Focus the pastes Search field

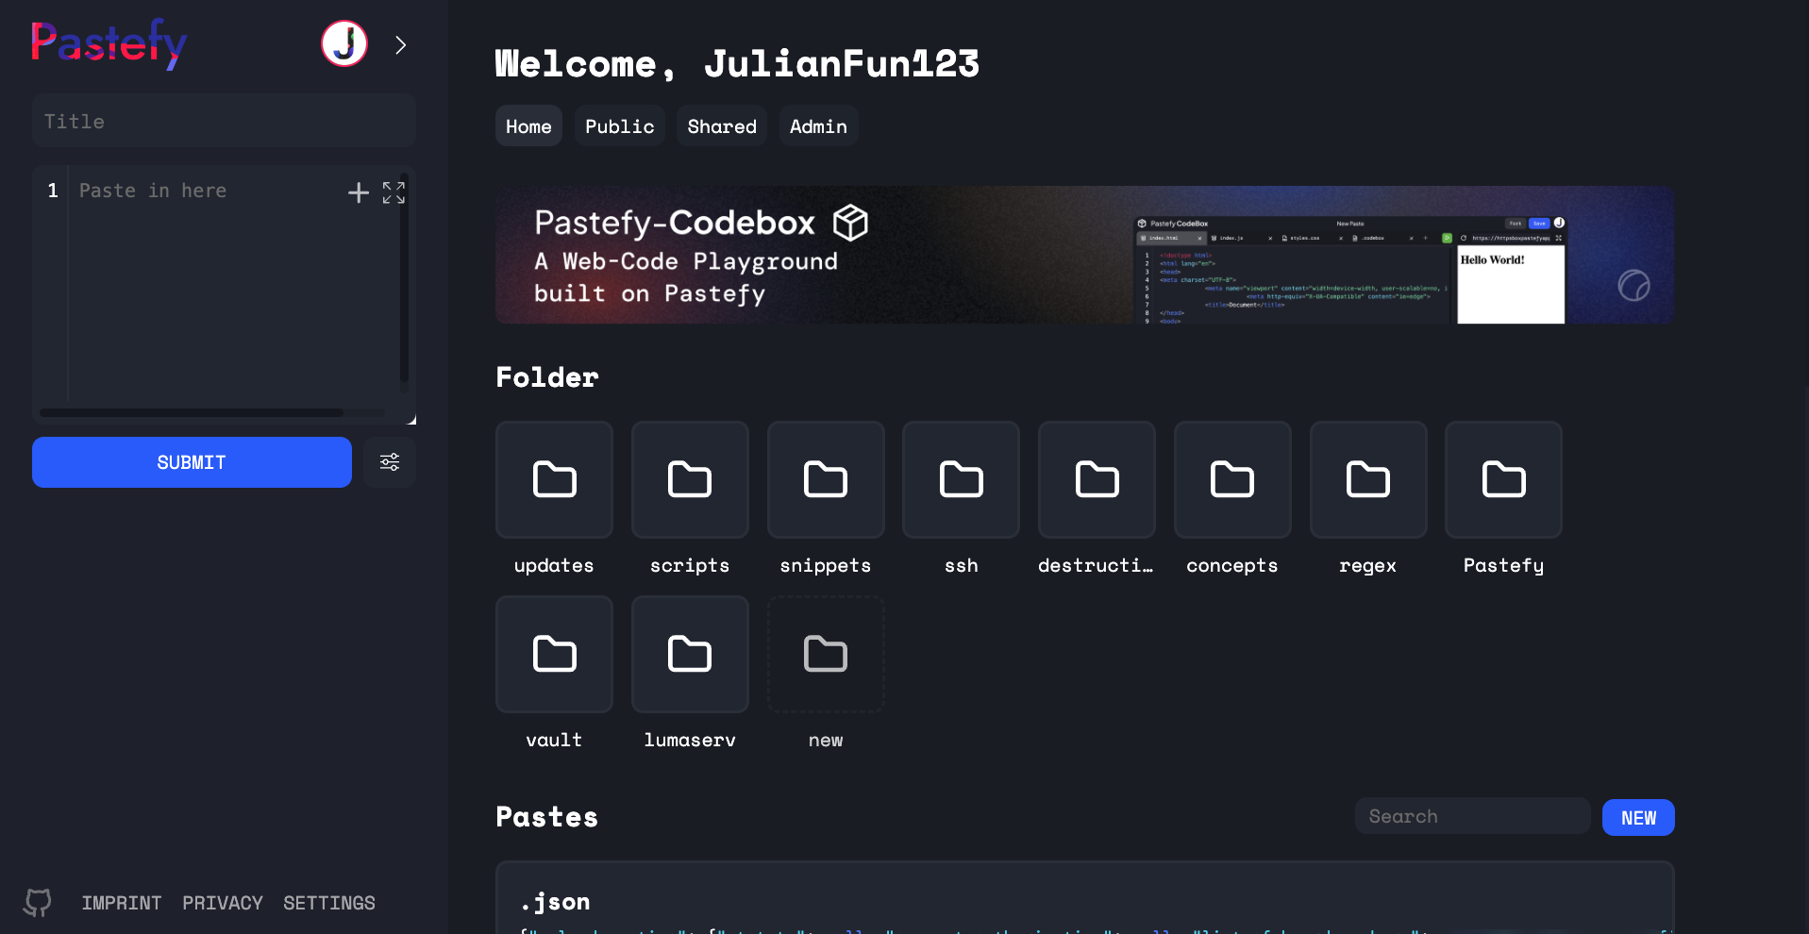pyautogui.click(x=1472, y=817)
